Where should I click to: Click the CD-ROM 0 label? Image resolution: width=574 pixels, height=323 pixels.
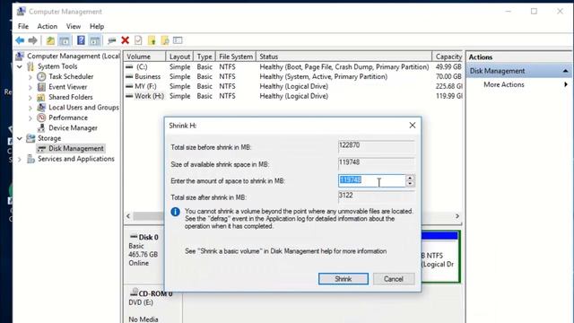(155, 293)
